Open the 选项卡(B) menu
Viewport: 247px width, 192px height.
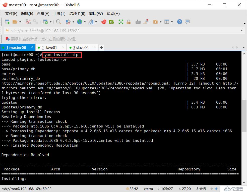(x=77, y=14)
